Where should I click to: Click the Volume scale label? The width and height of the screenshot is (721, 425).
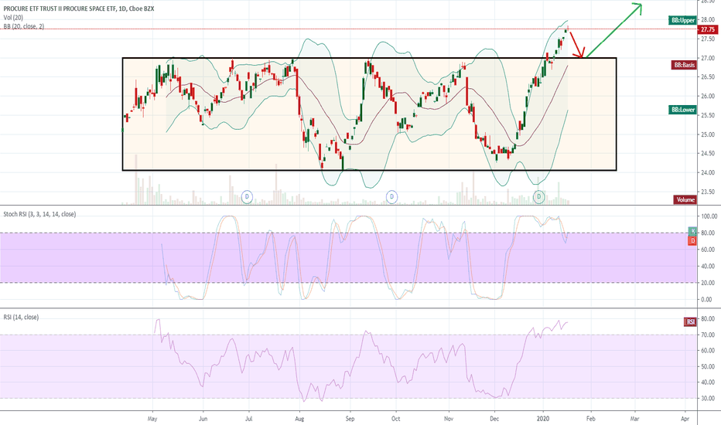685,199
